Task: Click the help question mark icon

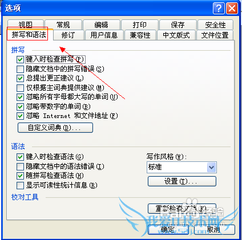Action: (x=219, y=8)
